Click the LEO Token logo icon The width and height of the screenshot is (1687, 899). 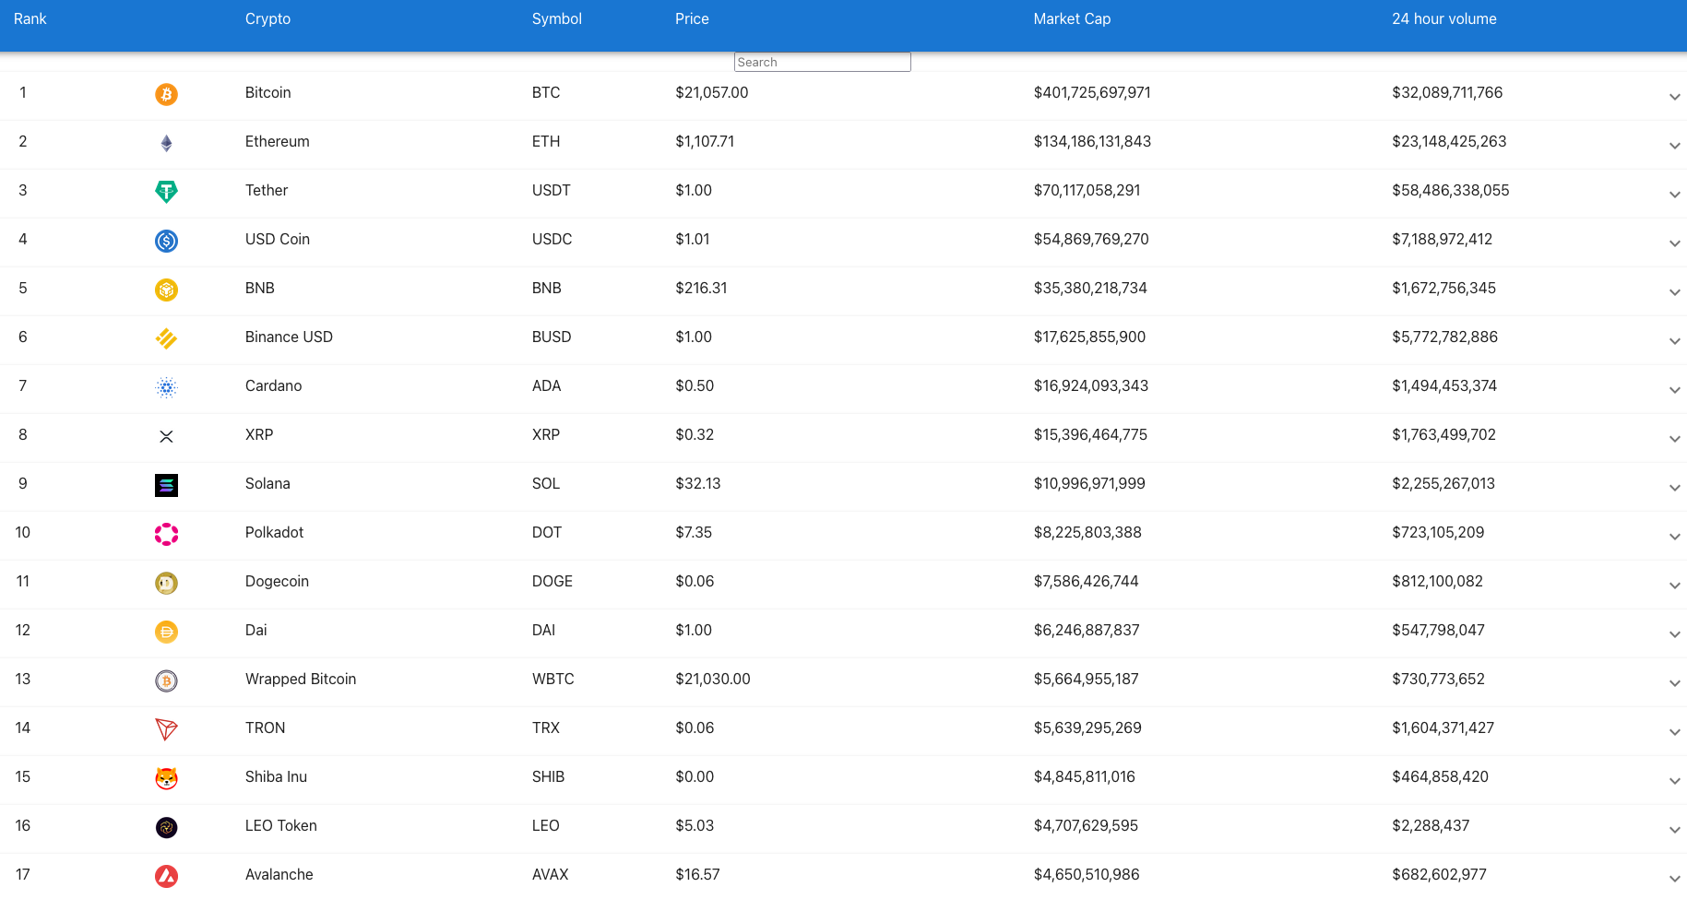point(166,827)
